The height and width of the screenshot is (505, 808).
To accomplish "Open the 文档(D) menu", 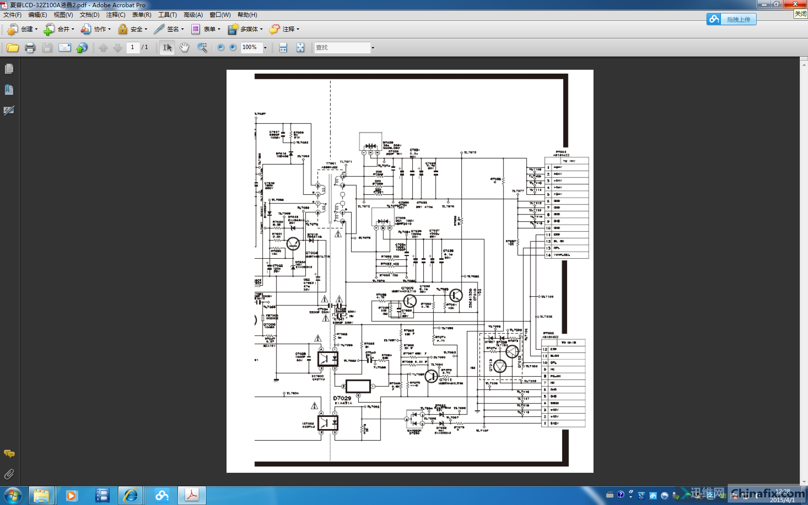I will coord(89,15).
